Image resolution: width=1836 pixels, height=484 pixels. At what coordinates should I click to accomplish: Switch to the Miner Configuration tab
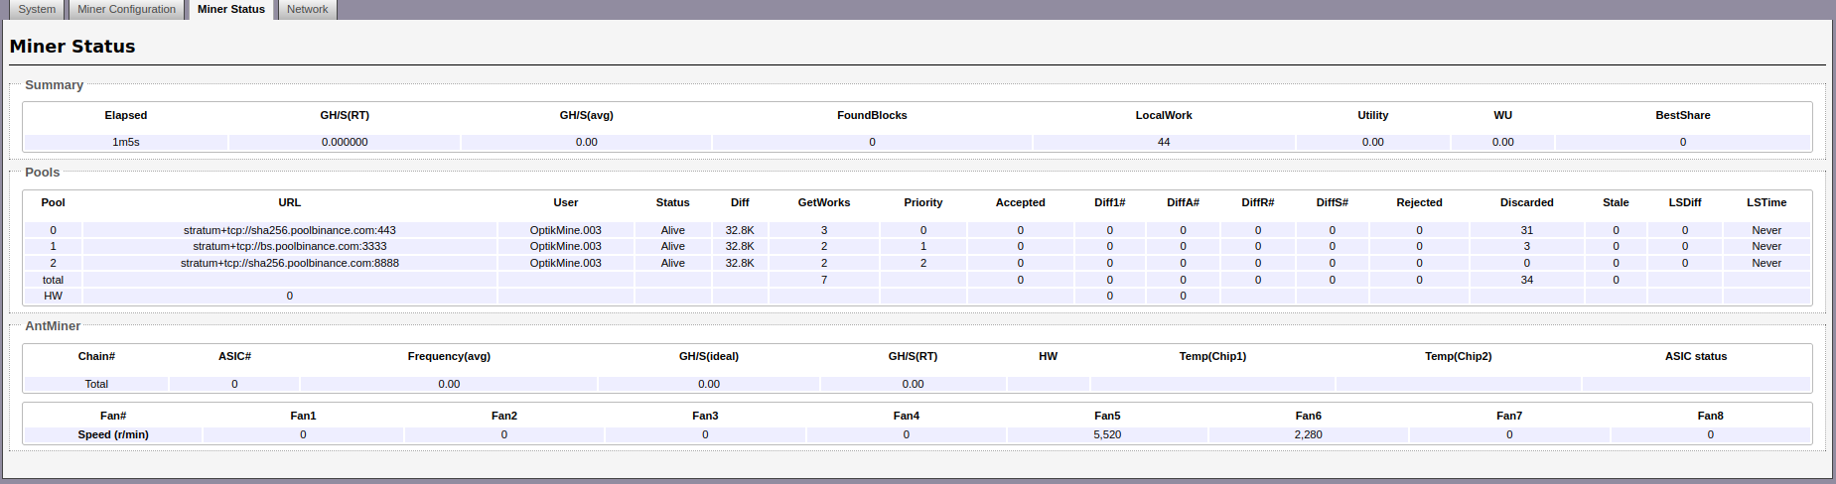pyautogui.click(x=126, y=10)
